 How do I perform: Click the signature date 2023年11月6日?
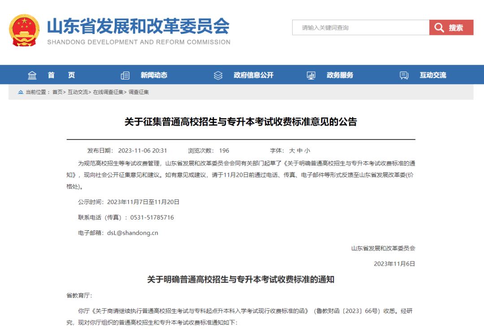click(x=394, y=264)
